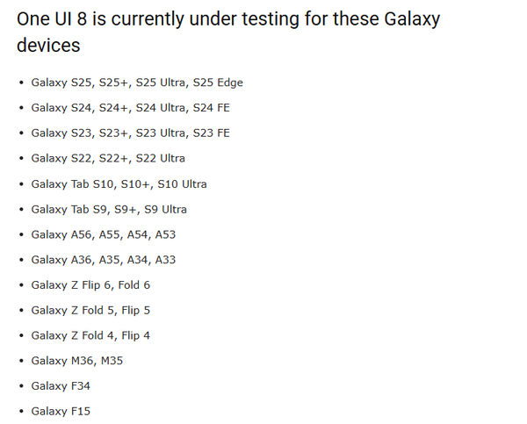Screen dimensions: 527x424
Task: Click the Galaxy Tab S10 series line
Action: point(119,184)
